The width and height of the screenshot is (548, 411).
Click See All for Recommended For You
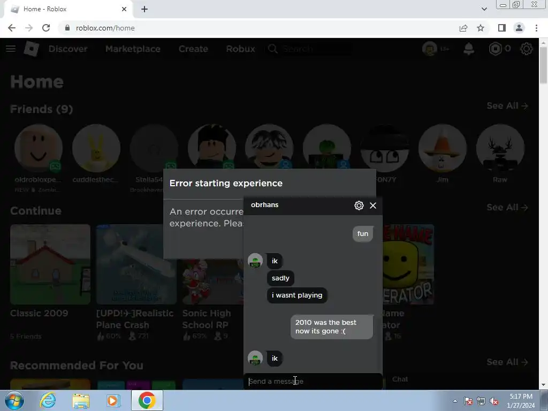tap(507, 362)
